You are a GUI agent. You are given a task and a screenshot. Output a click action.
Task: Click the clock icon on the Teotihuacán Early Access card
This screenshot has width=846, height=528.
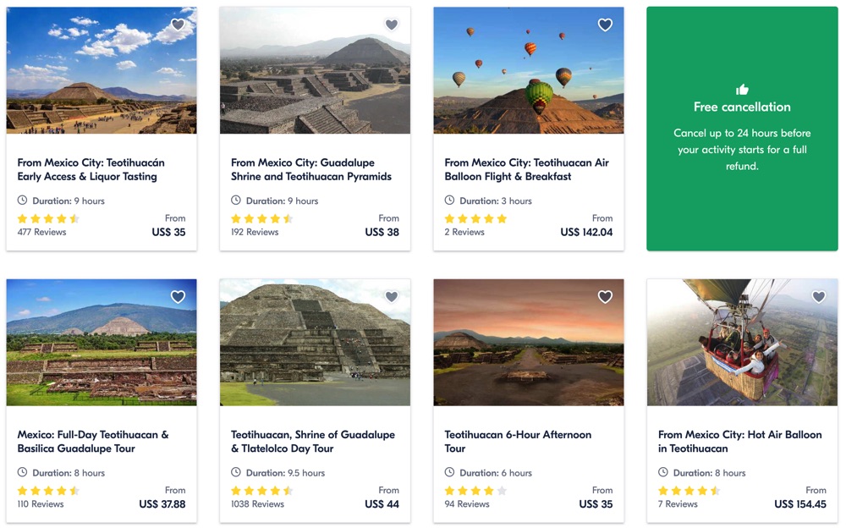pyautogui.click(x=22, y=201)
